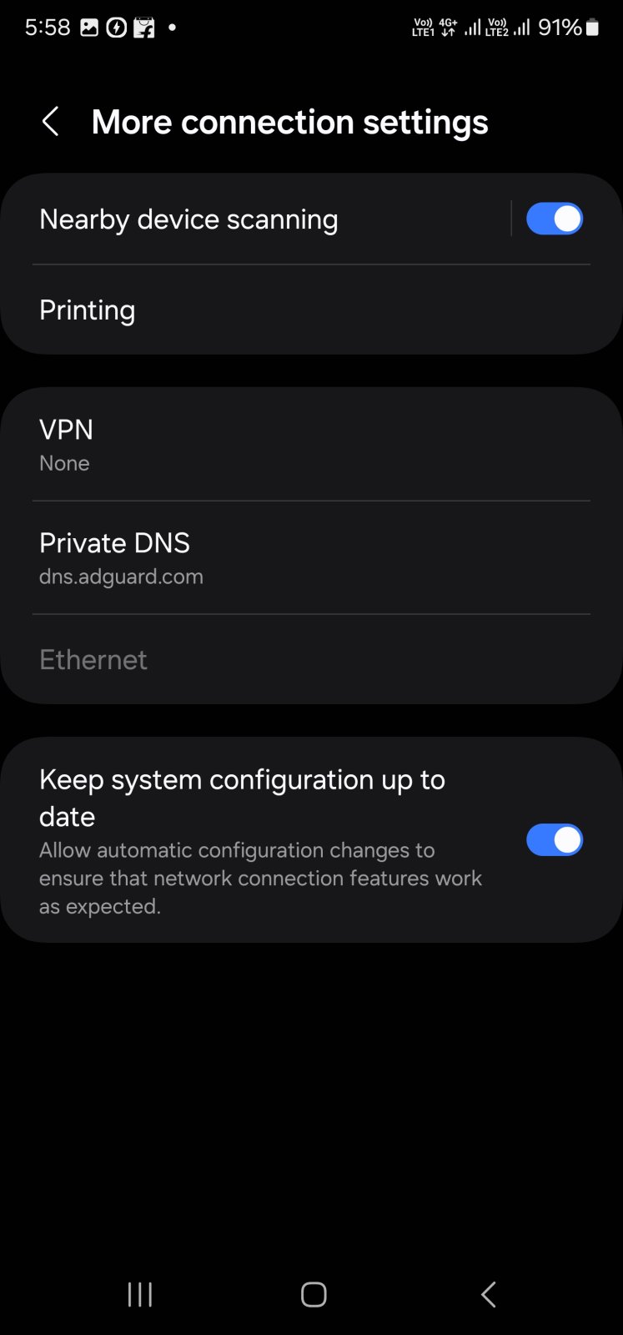Tap the lightning bolt notification icon
The width and height of the screenshot is (623, 1335).
[117, 28]
